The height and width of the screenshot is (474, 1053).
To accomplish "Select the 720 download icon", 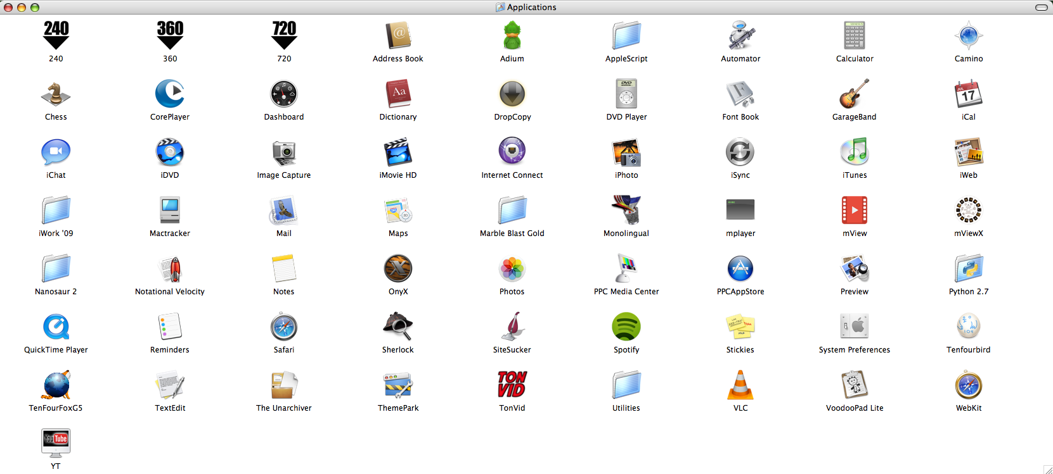I will tap(284, 35).
